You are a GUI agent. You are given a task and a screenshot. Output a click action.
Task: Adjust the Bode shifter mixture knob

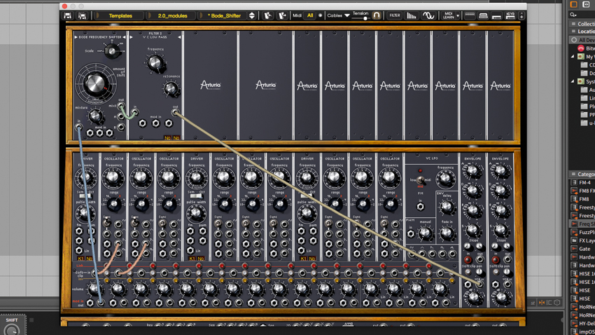[95, 116]
